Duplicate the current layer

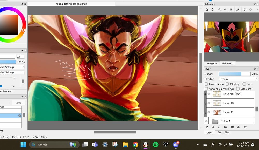tap(232, 127)
